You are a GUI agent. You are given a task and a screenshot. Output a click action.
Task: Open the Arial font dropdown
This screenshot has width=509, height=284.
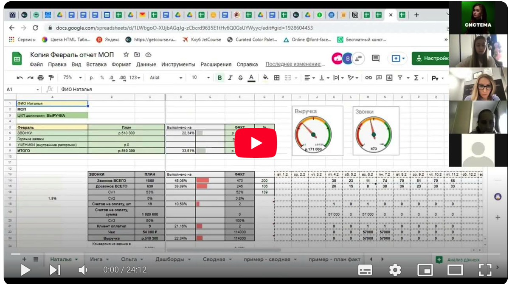tap(166, 78)
